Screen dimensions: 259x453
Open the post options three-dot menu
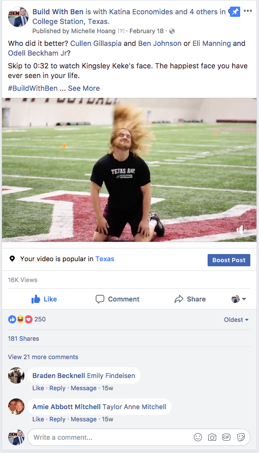(x=248, y=11)
